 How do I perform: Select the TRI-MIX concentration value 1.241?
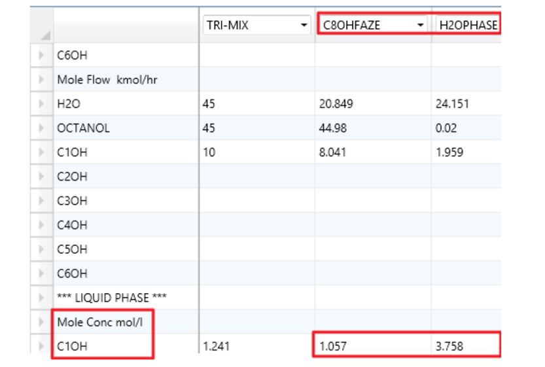(217, 346)
